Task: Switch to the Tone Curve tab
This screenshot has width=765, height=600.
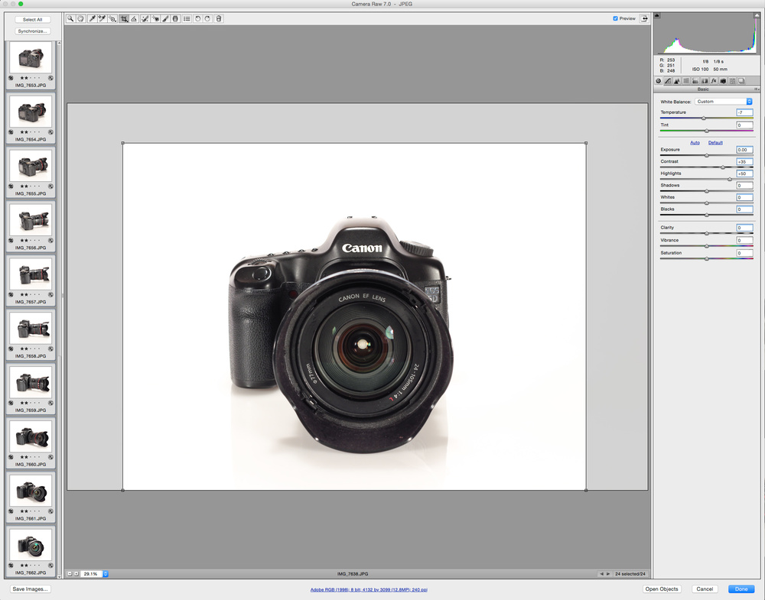Action: point(667,80)
